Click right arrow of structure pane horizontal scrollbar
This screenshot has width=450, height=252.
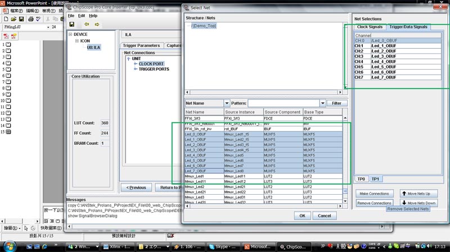tap(340, 92)
